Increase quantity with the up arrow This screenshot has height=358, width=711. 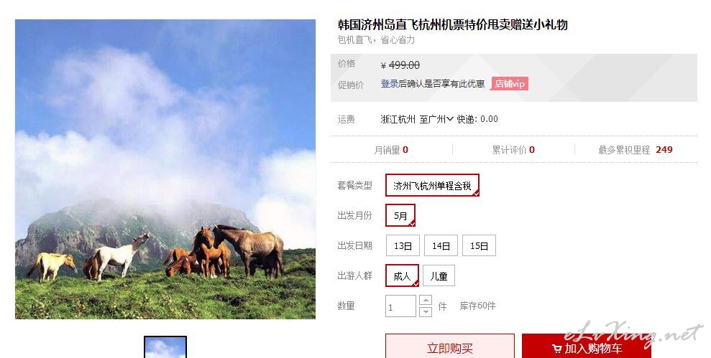(x=426, y=301)
